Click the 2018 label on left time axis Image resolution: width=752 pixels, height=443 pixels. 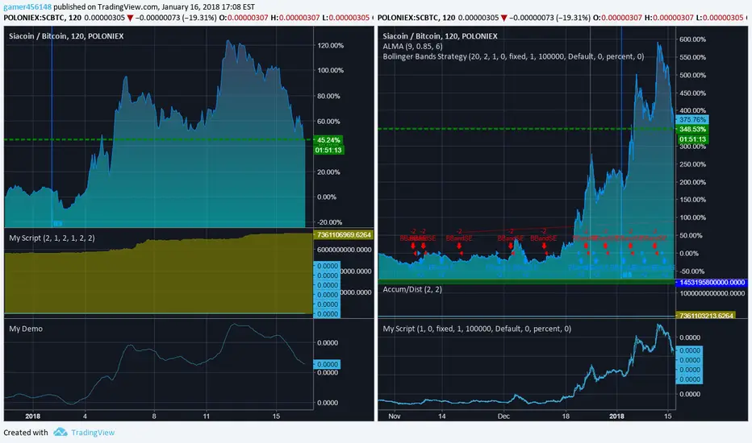click(x=32, y=416)
